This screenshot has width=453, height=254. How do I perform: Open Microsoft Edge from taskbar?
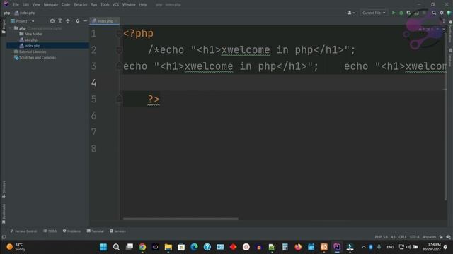tap(194, 247)
